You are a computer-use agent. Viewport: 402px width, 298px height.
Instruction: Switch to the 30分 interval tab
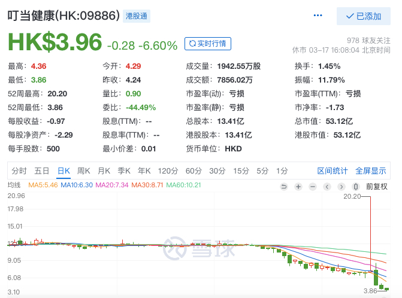click(217, 171)
